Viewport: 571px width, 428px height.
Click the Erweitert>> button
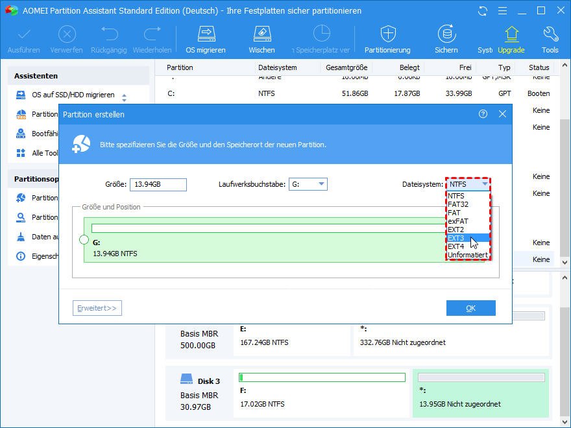(x=97, y=308)
